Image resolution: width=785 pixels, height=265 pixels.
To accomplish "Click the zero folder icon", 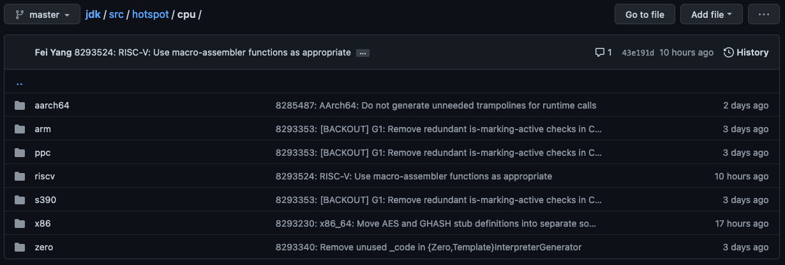I will [x=20, y=247].
